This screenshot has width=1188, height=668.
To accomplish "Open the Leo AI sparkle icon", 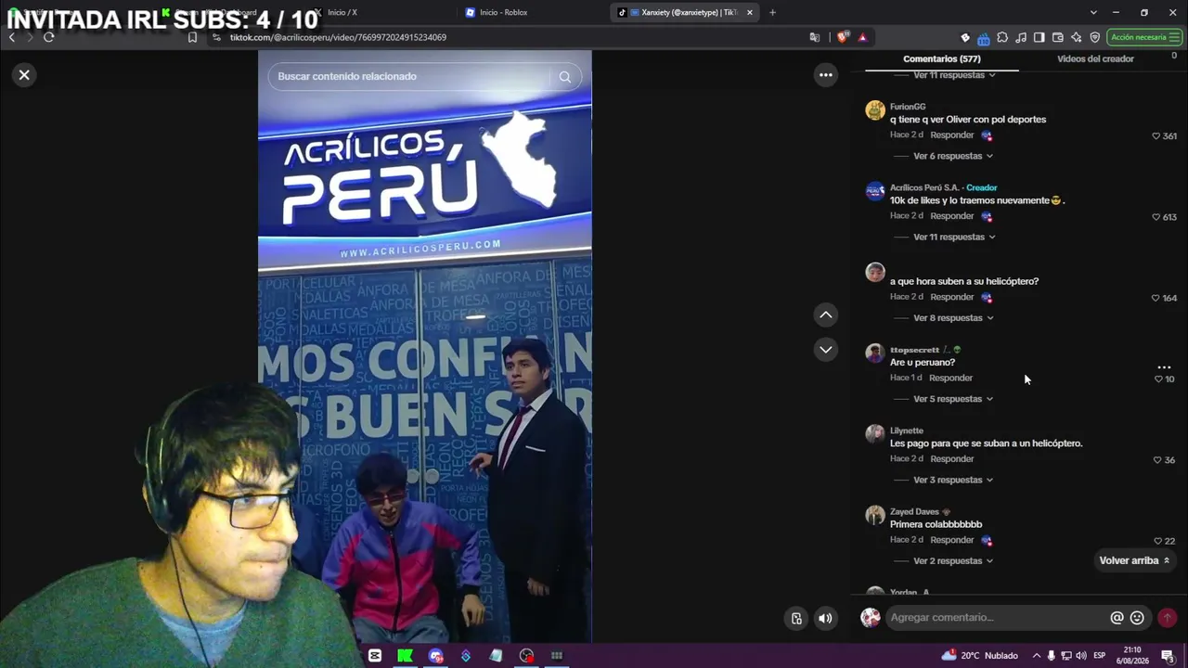I will pos(1076,37).
